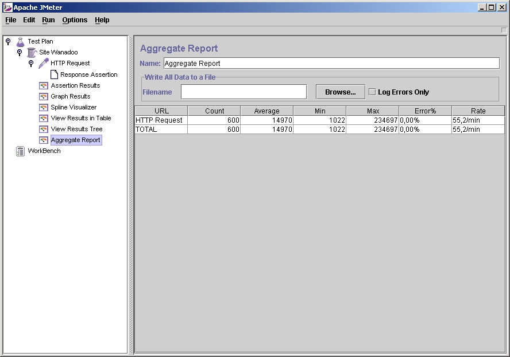This screenshot has width=510, height=357.
Task: Click the Site Wanadoo thread group icon
Action: point(32,52)
